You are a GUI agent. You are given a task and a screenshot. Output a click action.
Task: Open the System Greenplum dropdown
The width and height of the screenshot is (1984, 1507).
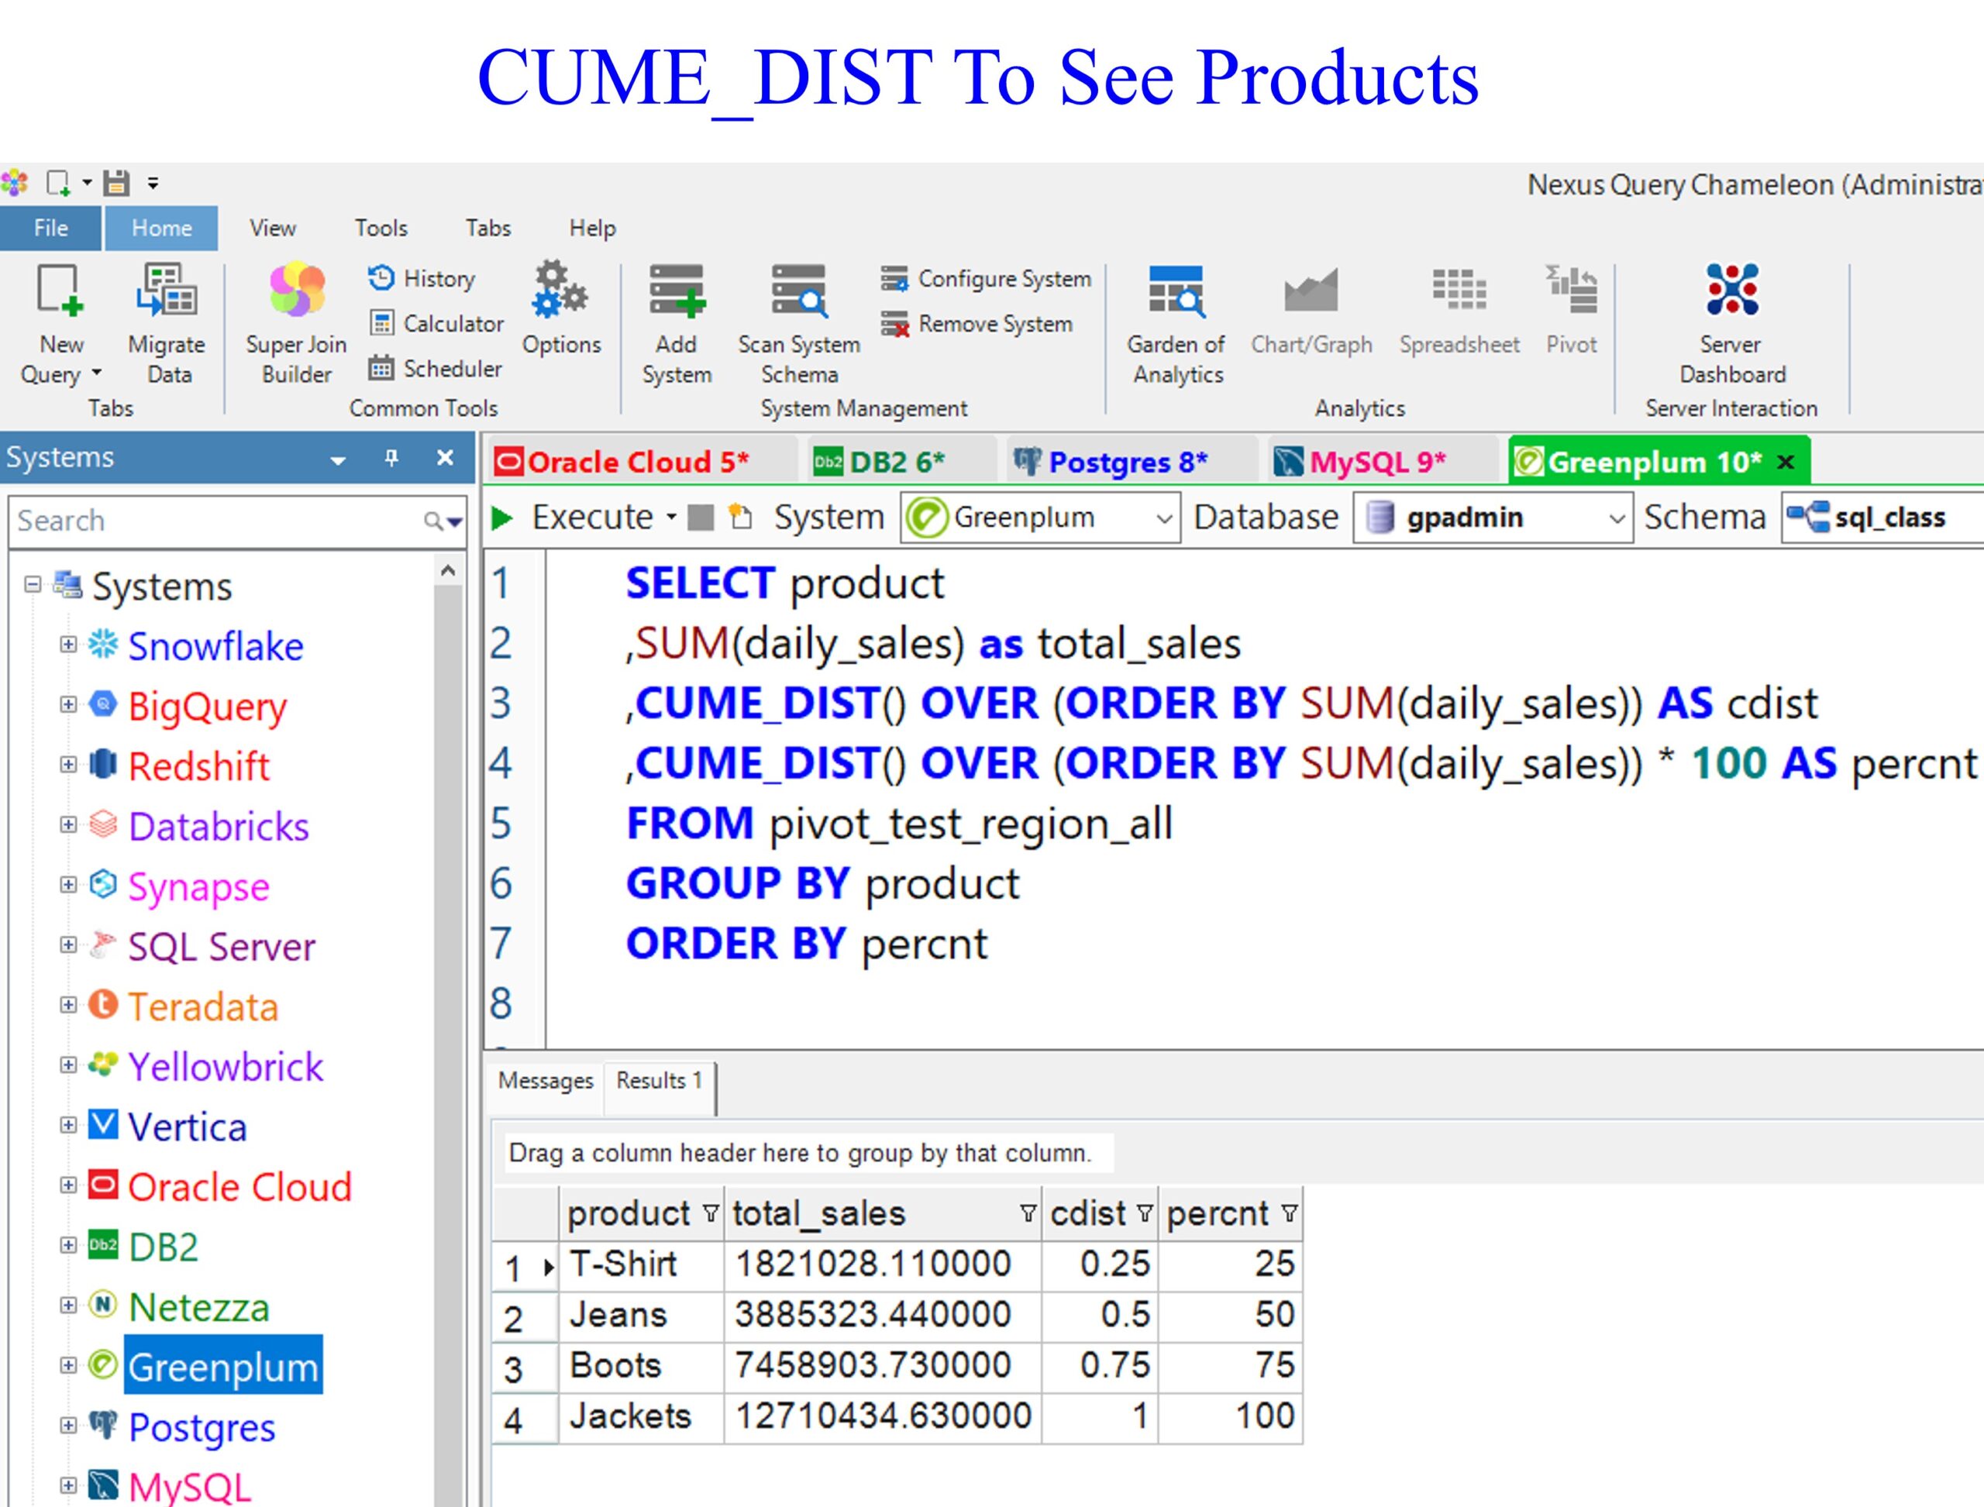(x=1163, y=518)
